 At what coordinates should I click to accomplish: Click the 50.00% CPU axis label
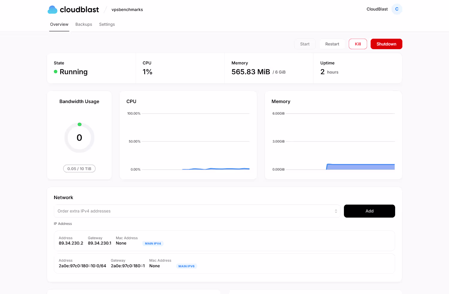134,141
